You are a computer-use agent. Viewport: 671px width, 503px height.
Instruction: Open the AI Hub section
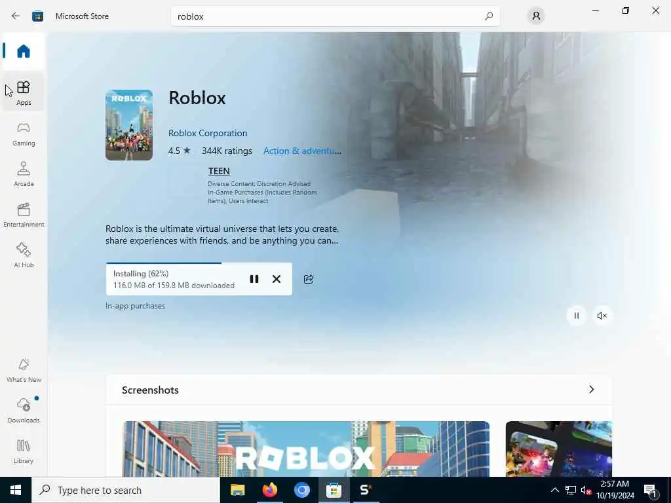click(x=24, y=255)
